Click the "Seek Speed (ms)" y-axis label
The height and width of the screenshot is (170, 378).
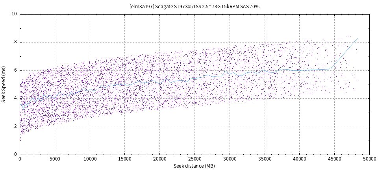(4, 84)
